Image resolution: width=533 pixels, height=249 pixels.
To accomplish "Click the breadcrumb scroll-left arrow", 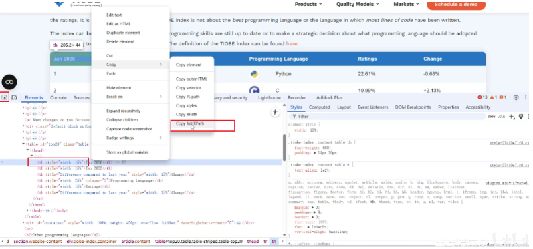I will [x=3, y=242].
